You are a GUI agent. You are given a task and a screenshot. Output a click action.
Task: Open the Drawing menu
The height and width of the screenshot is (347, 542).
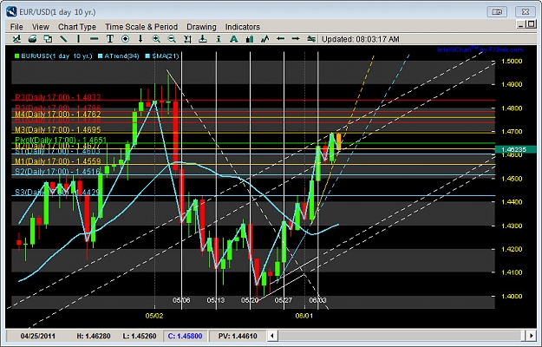pyautogui.click(x=201, y=27)
